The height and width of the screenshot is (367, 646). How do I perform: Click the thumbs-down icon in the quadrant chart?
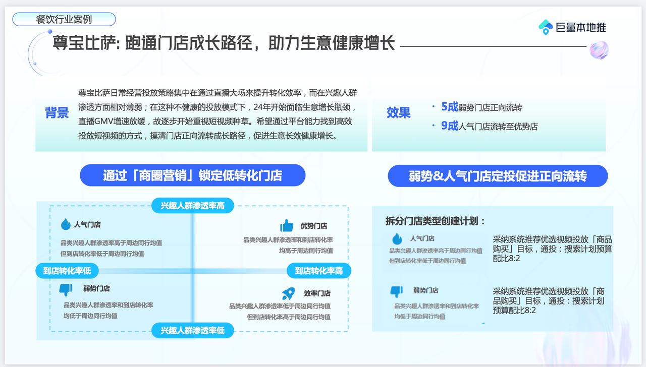(x=66, y=289)
